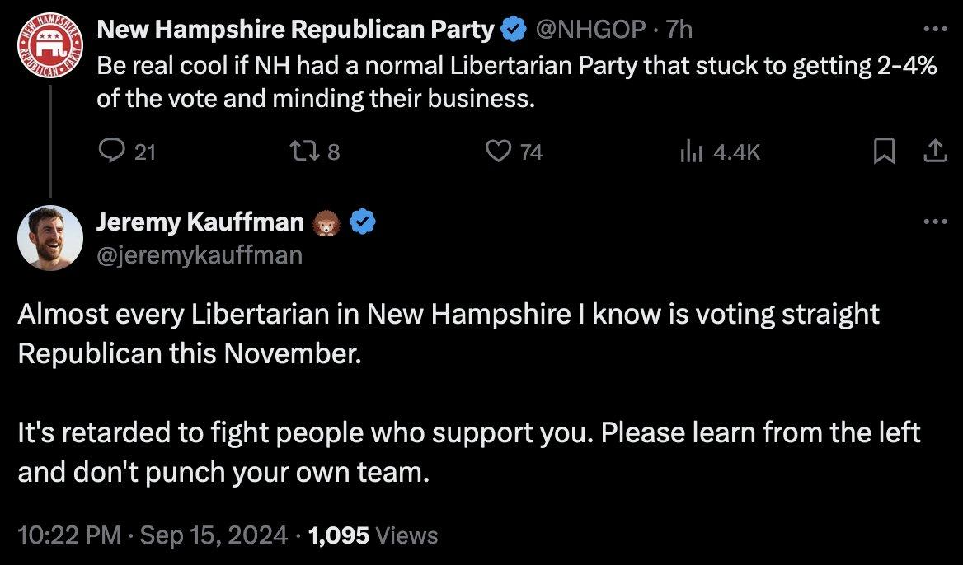Open the New Hampshire Republican Party display name
The width and height of the screenshot is (963, 565).
(296, 30)
